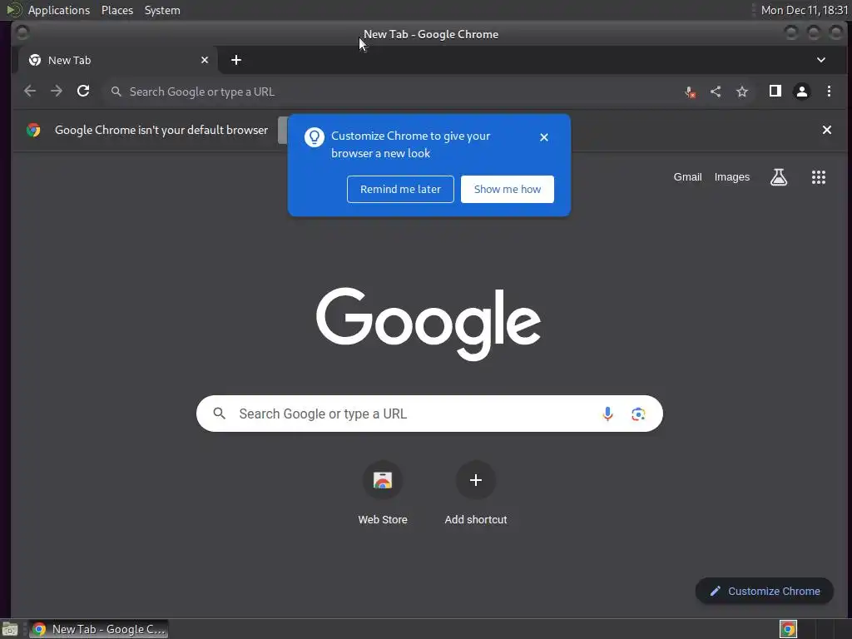This screenshot has height=639, width=852.
Task: Dismiss the default browser notification bar
Action: 827,130
